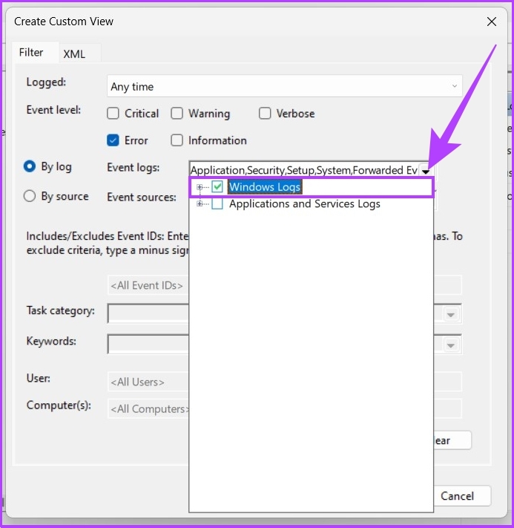Check the Applications and Services Logs checkbox
The height and width of the screenshot is (528, 514).
(217, 203)
